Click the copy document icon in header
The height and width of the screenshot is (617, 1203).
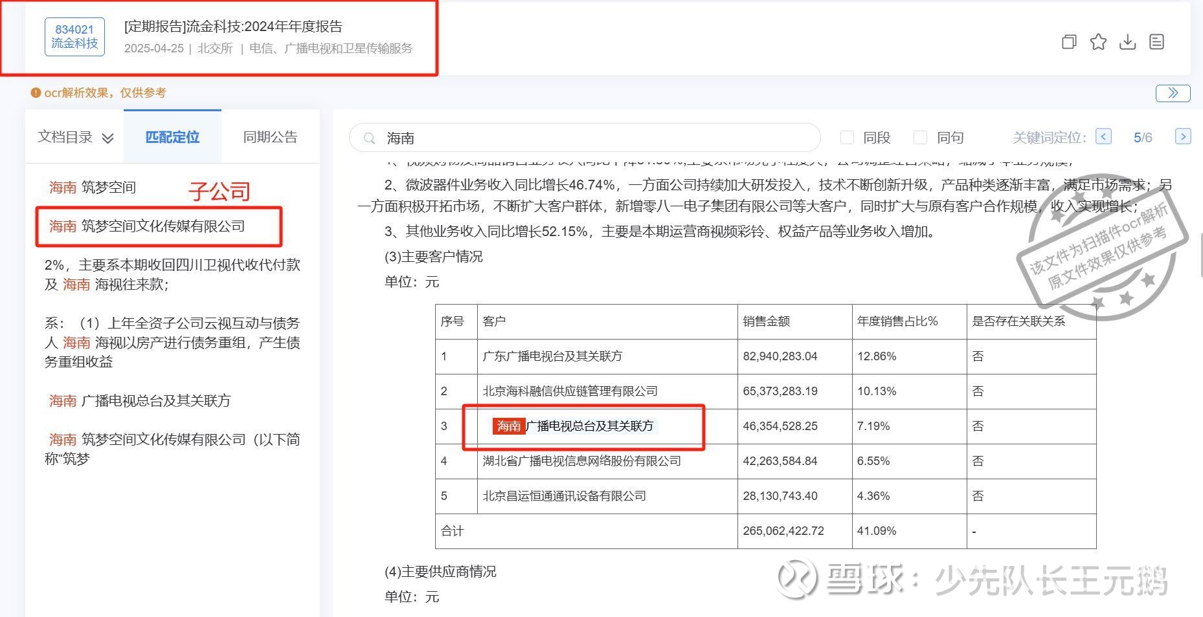click(1069, 42)
